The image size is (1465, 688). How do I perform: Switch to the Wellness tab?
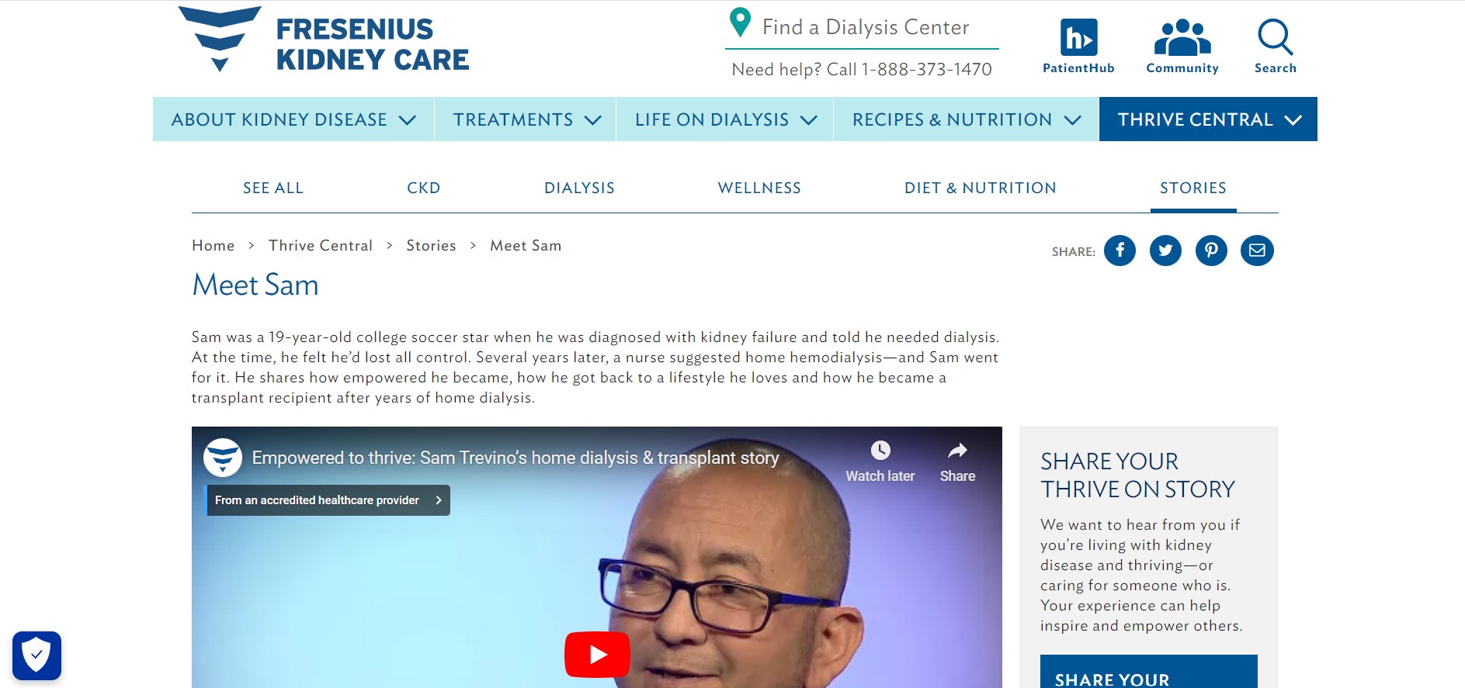[759, 188]
